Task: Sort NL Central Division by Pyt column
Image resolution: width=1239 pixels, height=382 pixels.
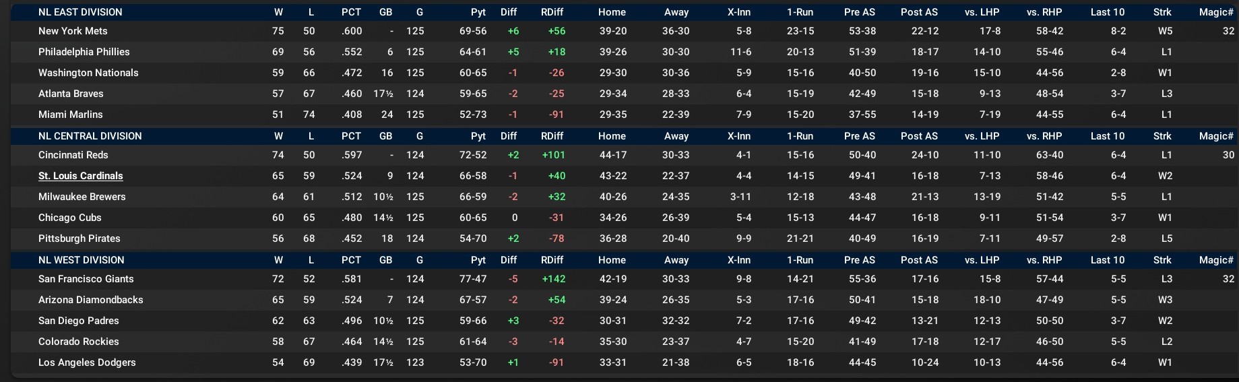Action: (x=478, y=136)
